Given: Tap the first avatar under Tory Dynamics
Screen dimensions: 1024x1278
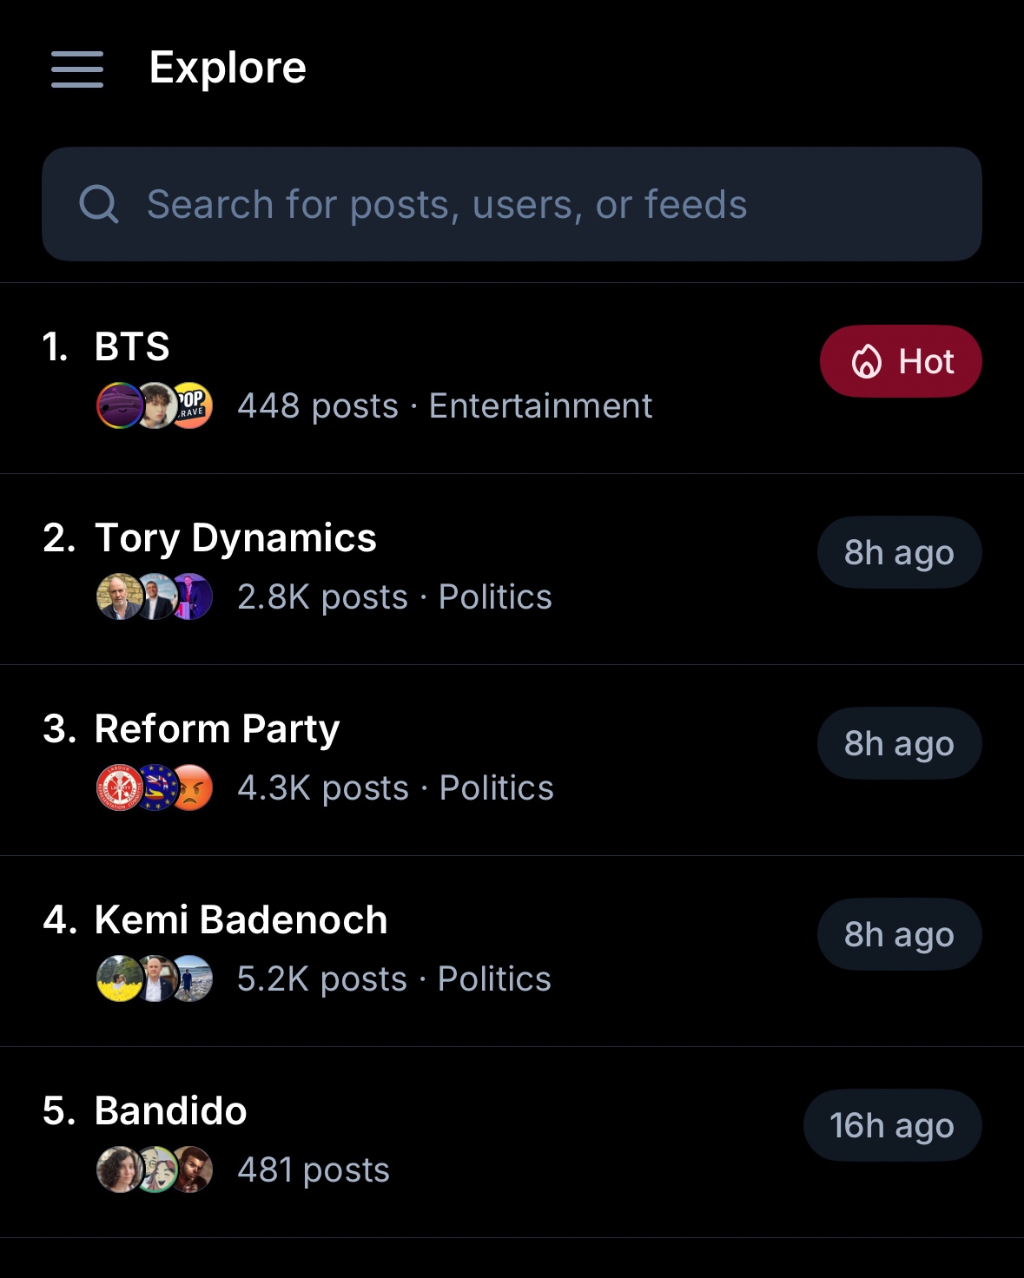Looking at the screenshot, I should (118, 596).
